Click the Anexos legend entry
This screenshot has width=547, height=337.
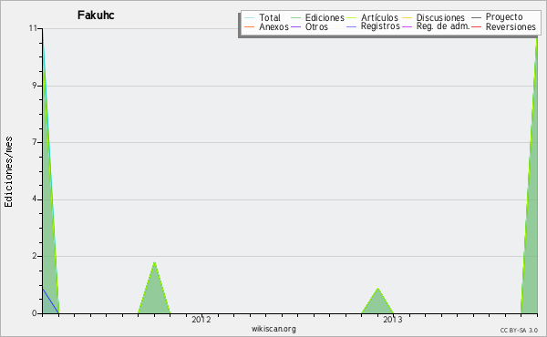pos(267,26)
